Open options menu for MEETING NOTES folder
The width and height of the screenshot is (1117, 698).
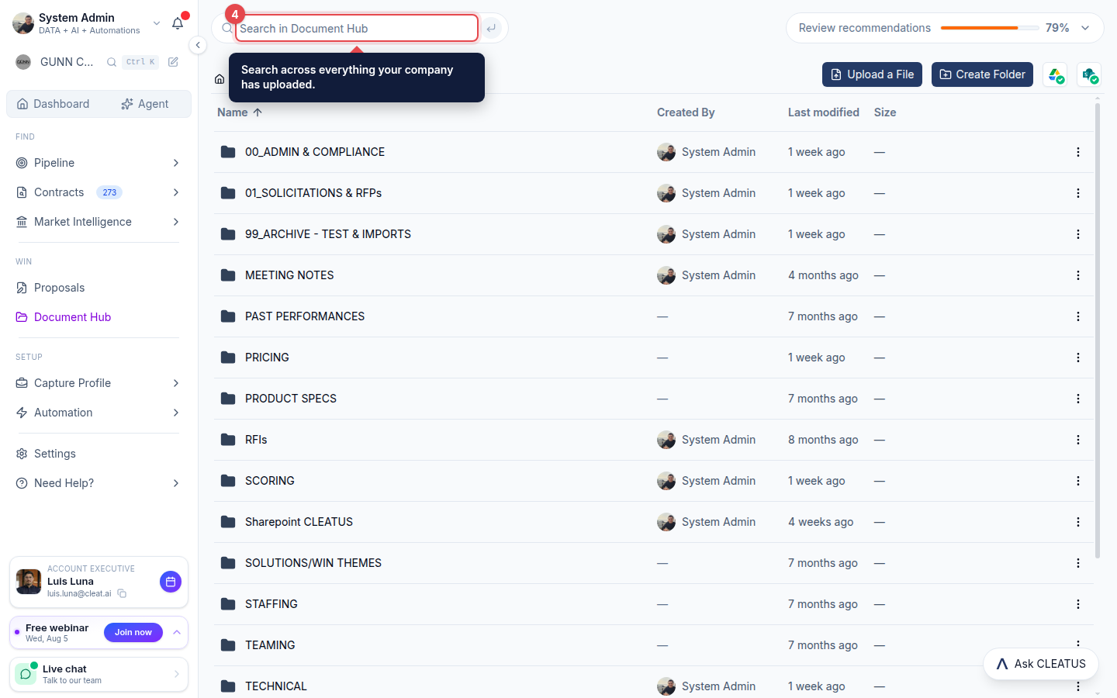pyautogui.click(x=1078, y=275)
